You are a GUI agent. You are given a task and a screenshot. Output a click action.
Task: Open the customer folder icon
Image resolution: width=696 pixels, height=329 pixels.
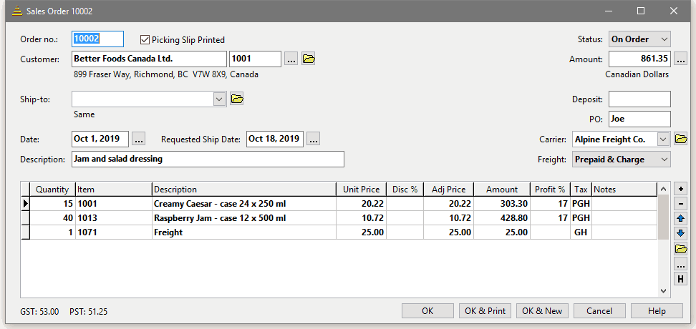point(309,59)
